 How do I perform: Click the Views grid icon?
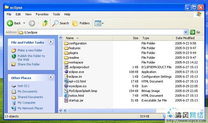tap(98, 23)
